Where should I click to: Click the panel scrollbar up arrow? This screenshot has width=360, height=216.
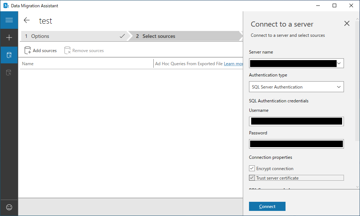pyautogui.click(x=357, y=19)
